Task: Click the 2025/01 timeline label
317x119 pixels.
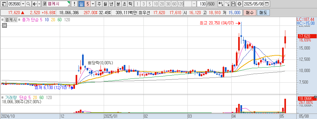Action: click(111, 116)
